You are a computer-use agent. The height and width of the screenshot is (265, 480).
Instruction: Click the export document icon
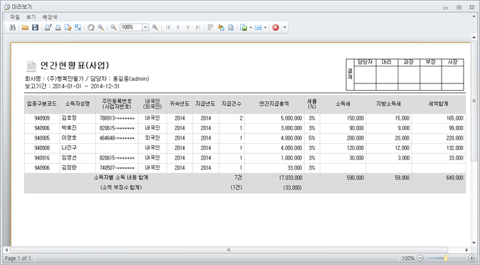tap(243, 27)
